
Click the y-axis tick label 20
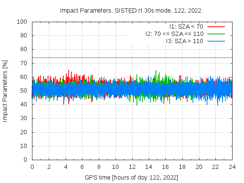tap(25, 132)
